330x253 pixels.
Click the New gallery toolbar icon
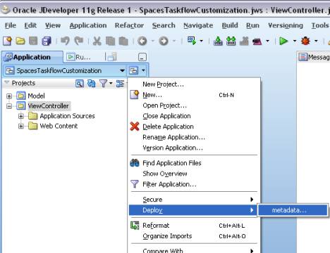pos(8,41)
